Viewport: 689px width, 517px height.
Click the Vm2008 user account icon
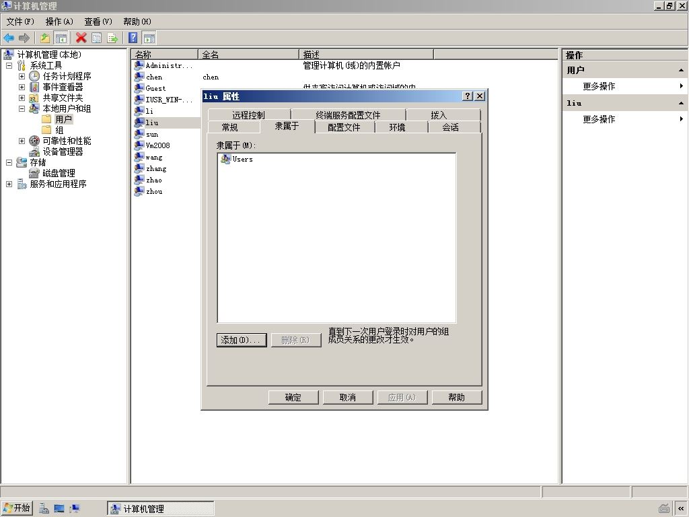click(139, 145)
